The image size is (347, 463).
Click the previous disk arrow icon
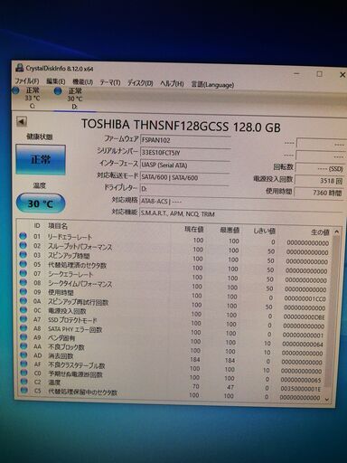tap(22, 122)
